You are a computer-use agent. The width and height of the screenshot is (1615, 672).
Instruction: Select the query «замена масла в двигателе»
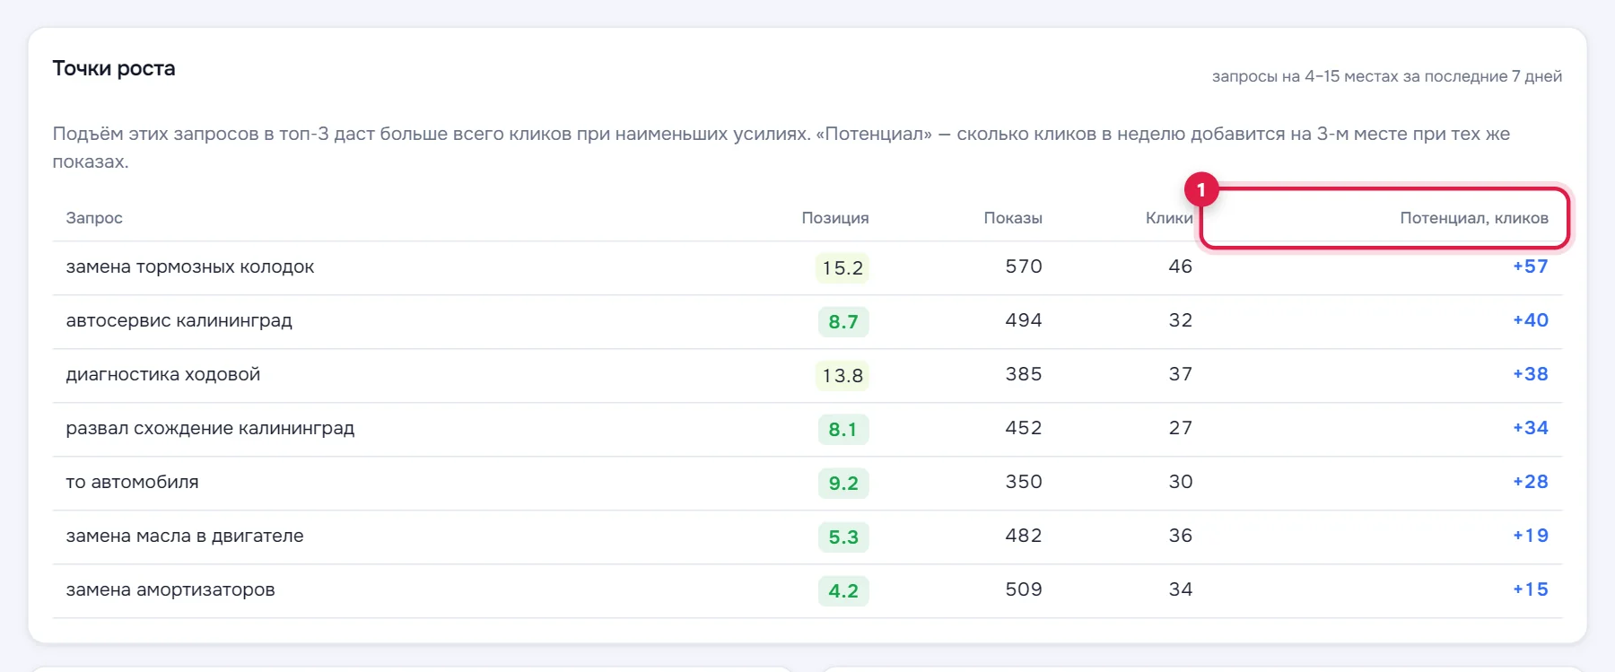pos(185,537)
